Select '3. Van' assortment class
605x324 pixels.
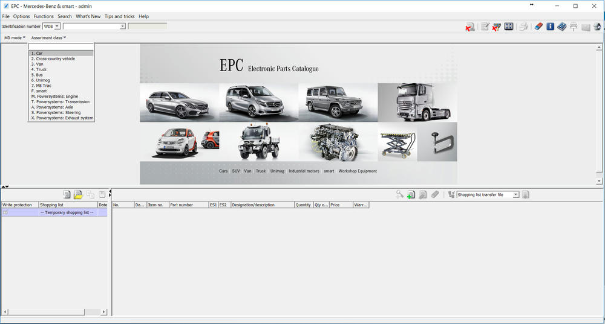(61, 65)
